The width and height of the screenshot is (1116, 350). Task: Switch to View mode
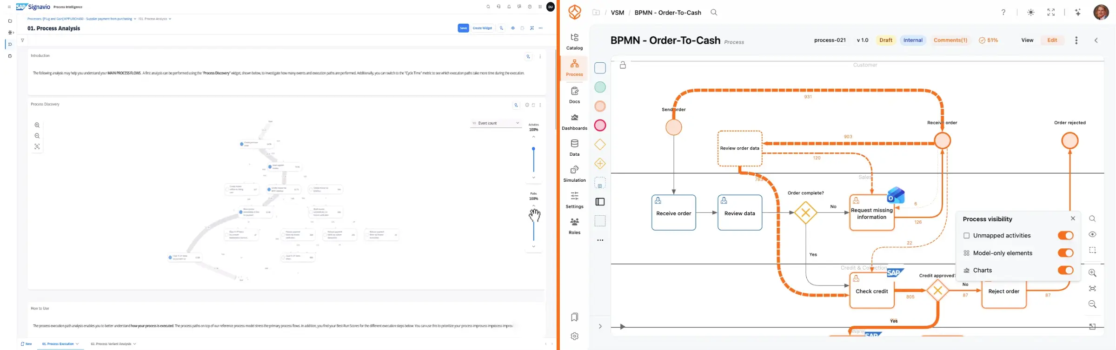[1027, 40]
